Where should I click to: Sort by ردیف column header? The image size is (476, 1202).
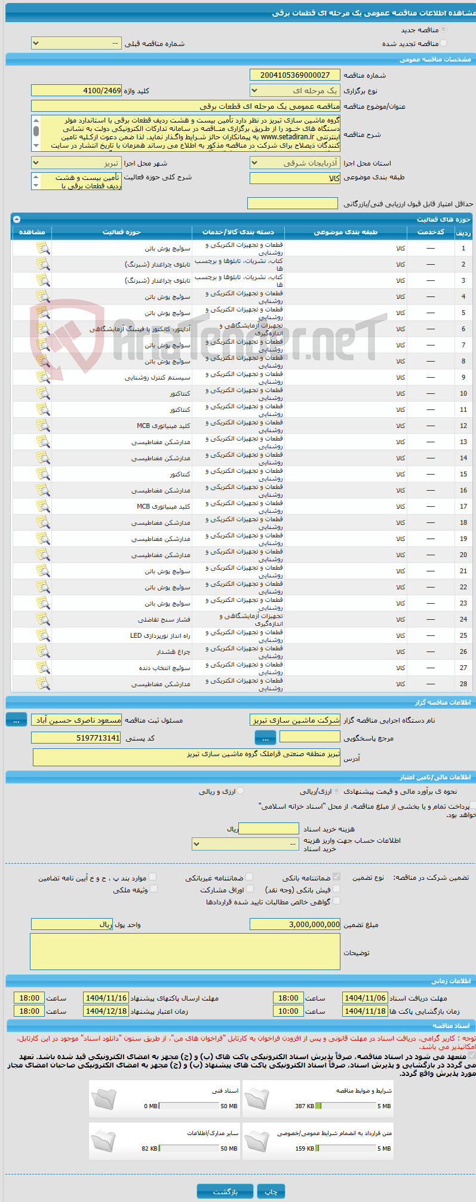(x=463, y=233)
